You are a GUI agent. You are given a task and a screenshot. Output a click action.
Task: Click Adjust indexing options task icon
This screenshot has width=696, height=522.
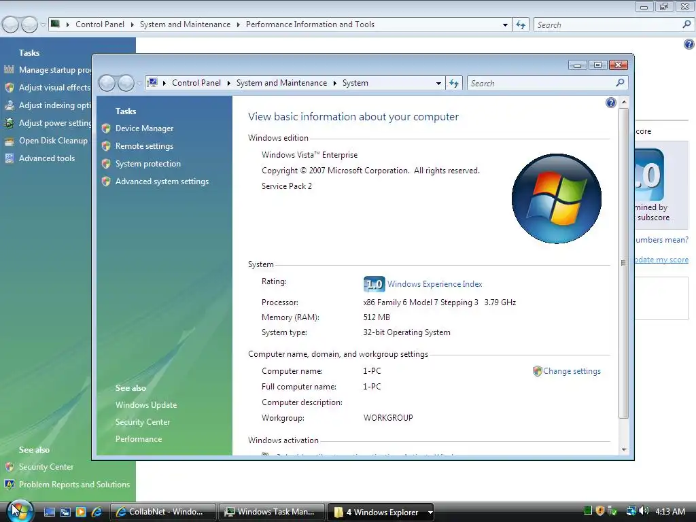10,105
